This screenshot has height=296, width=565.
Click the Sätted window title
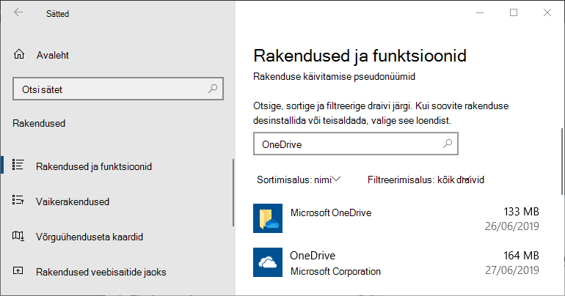(x=57, y=14)
